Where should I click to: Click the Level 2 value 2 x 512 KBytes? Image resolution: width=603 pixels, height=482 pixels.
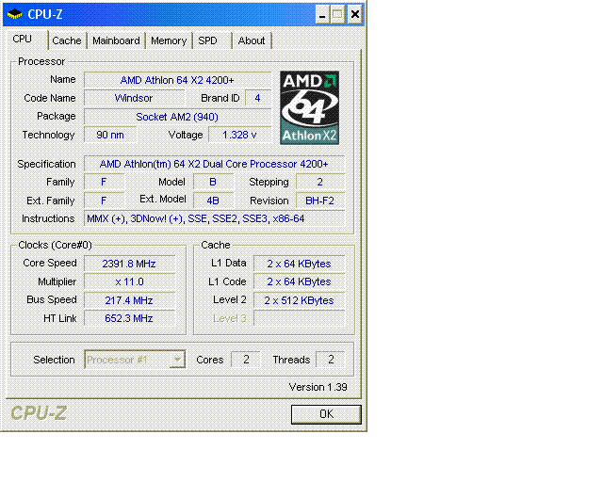tap(300, 300)
